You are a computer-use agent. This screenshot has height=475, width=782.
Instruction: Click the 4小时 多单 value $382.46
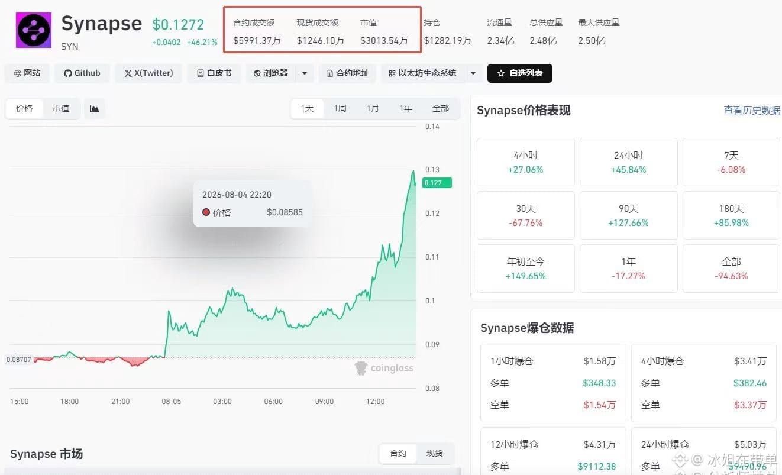[x=750, y=383]
